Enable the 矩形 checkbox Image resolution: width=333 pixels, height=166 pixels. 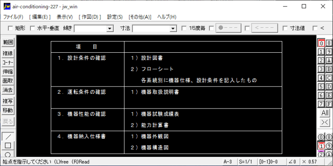10,28
